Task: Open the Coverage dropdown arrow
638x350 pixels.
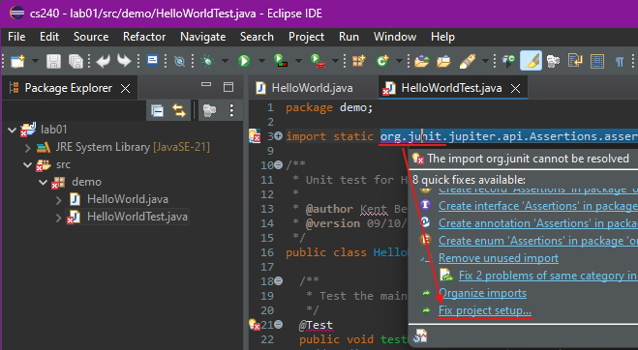Action: [x=298, y=61]
